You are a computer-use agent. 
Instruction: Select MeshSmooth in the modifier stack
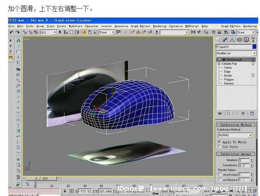[x=234, y=60]
